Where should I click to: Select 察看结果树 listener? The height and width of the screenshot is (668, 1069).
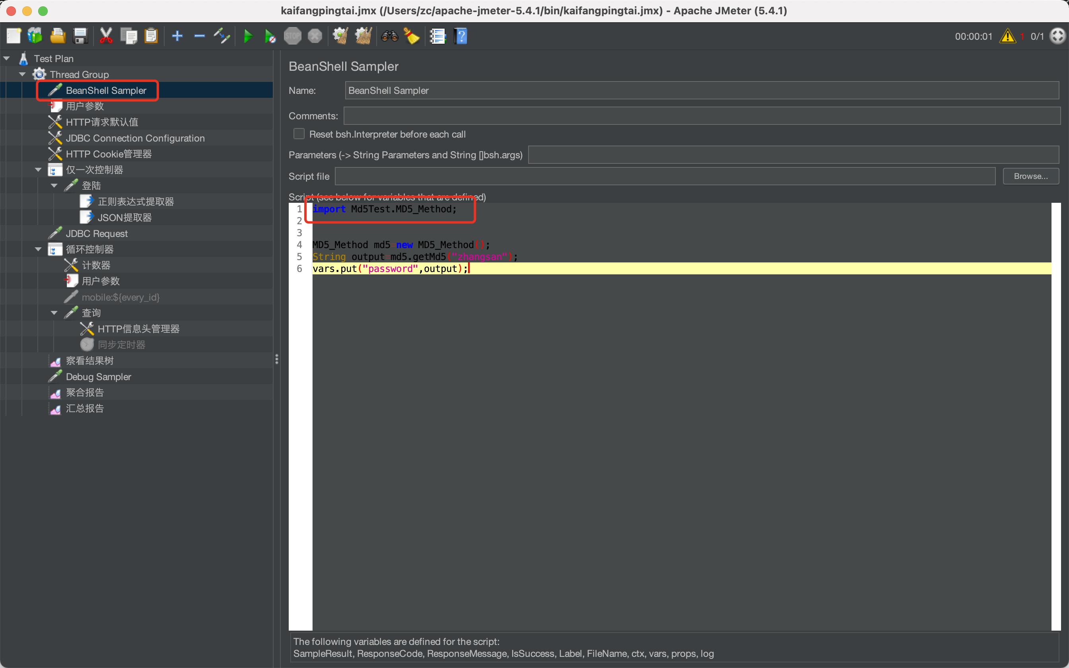[89, 361]
